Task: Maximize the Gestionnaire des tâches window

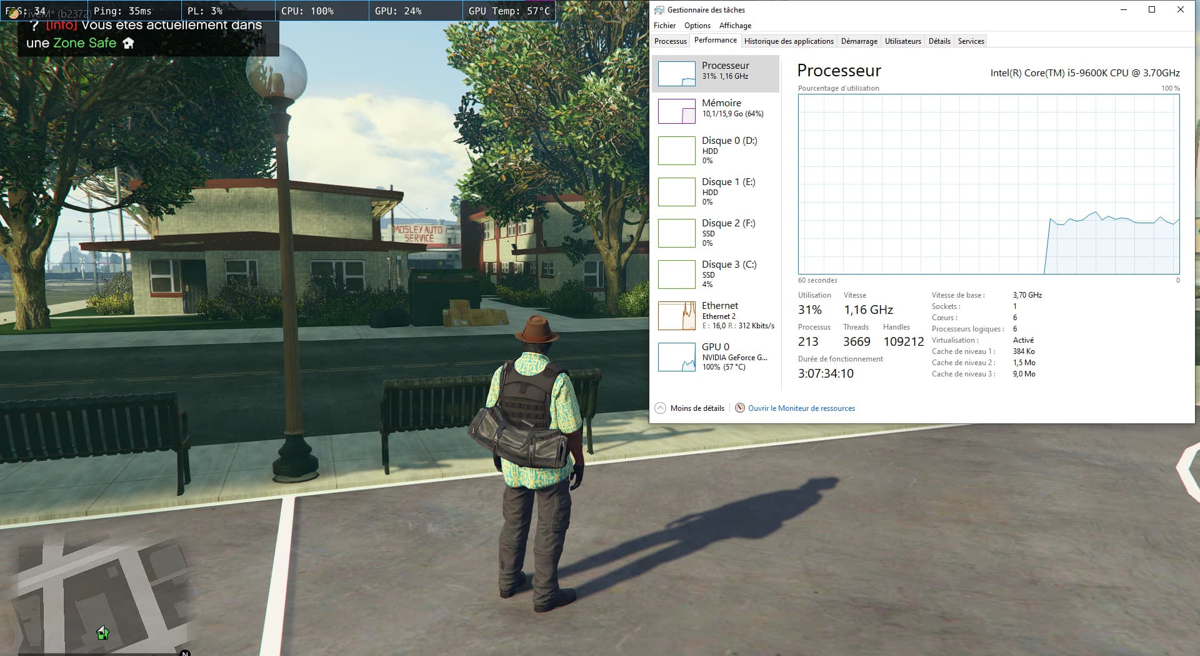Action: [1152, 9]
